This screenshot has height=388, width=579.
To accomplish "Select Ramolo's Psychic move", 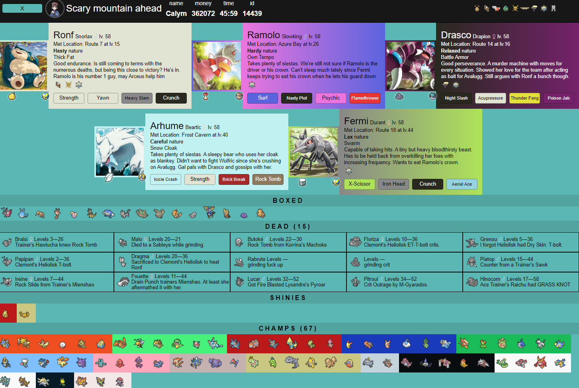I will click(x=331, y=98).
